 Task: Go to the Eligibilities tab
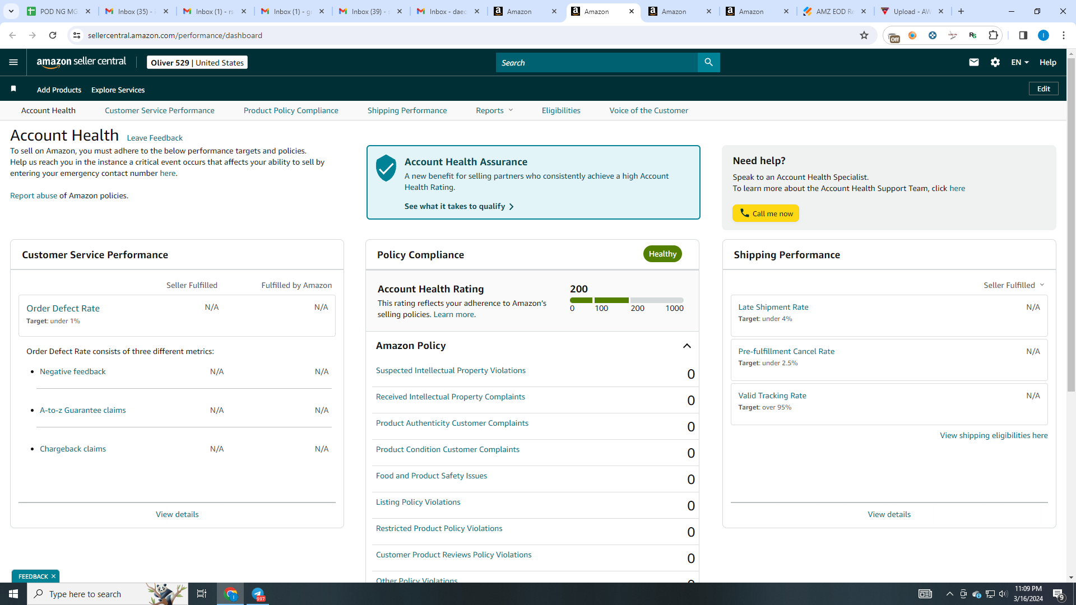click(561, 110)
